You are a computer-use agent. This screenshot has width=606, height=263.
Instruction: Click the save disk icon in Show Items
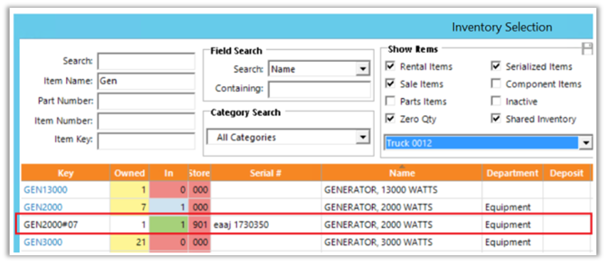[x=586, y=49]
